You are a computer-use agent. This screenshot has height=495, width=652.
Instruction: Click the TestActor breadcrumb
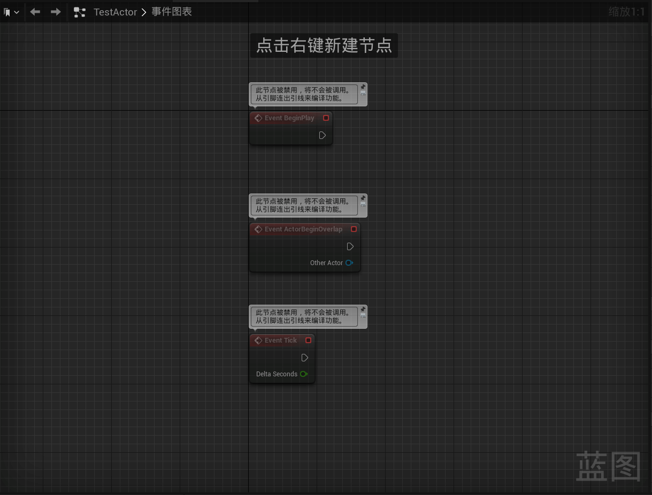115,12
